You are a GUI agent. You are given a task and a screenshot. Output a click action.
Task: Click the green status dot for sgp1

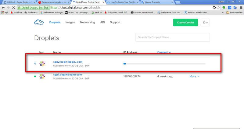[35, 76]
